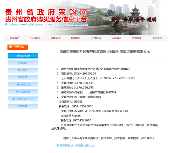The width and height of the screenshot is (192, 153).
Task: Open the 互动交流 menu item
Action: click(x=157, y=38)
